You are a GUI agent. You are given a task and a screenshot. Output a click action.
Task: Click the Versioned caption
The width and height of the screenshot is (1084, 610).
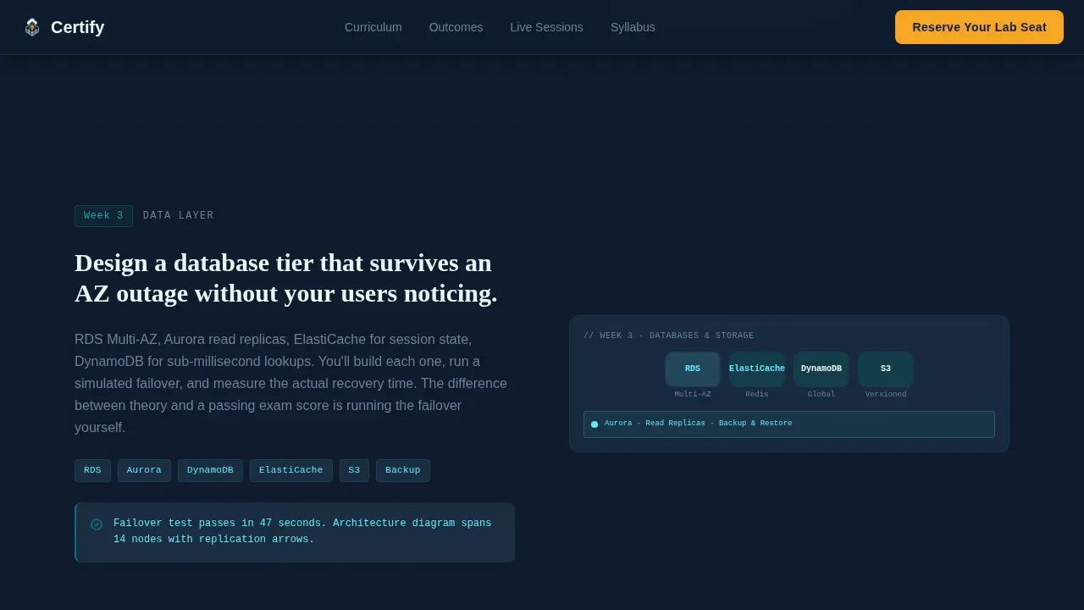point(886,395)
